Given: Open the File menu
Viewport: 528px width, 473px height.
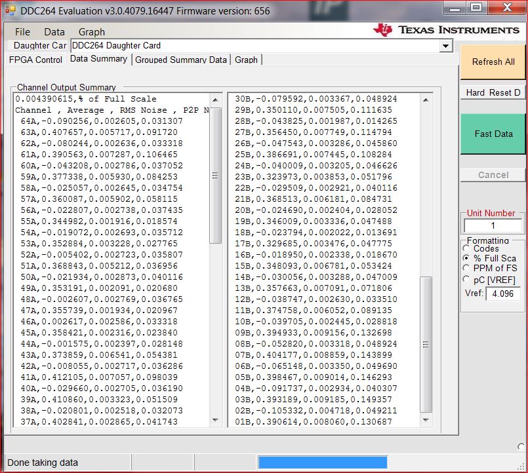Looking at the screenshot, I should 22,32.
